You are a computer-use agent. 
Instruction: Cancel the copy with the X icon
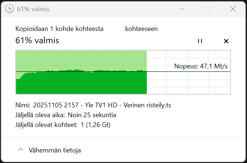[x=226, y=41]
